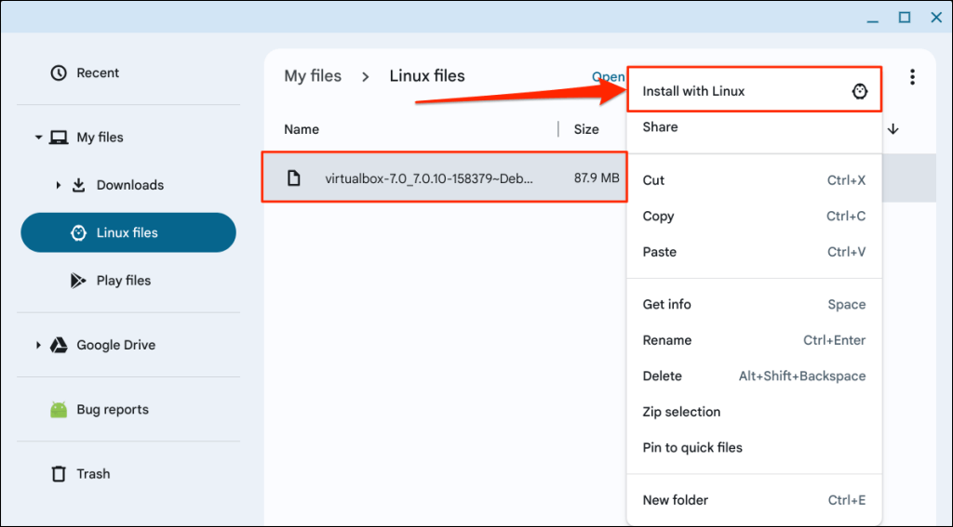The width and height of the screenshot is (953, 527).
Task: Collapse the My files tree
Action: pyautogui.click(x=38, y=138)
